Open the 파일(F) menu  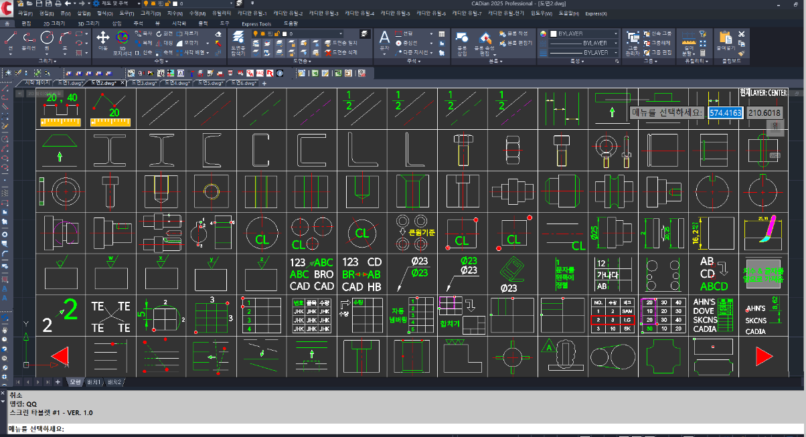pyautogui.click(x=25, y=13)
